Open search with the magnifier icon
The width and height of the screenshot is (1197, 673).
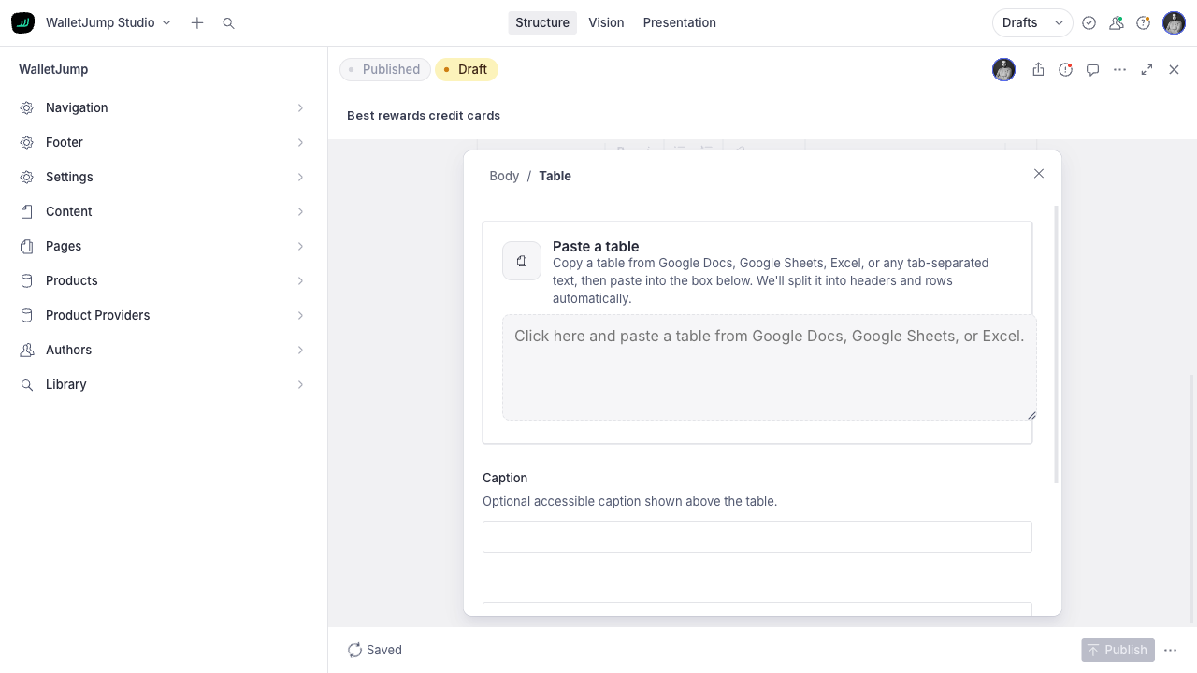coord(228,22)
